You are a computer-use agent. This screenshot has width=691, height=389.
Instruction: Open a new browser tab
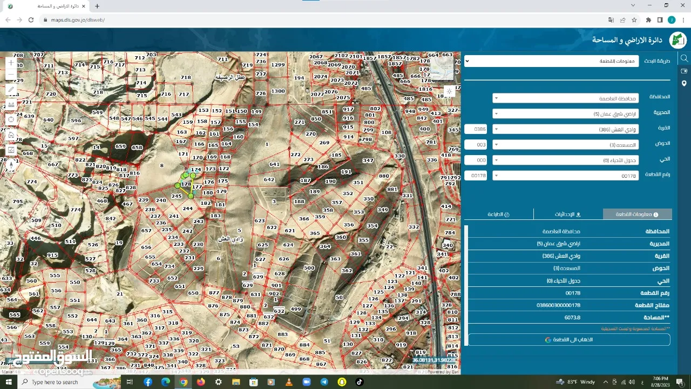coord(97,6)
